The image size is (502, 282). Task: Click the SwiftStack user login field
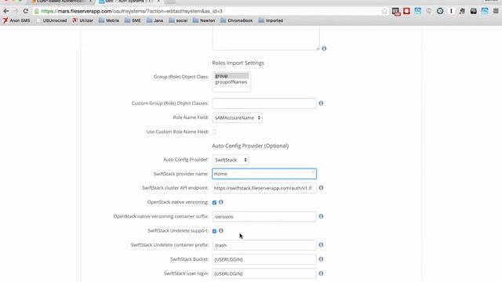pos(264,273)
